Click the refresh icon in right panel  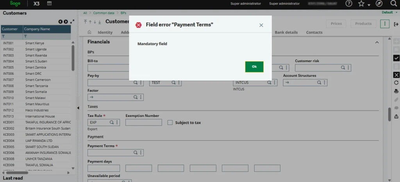pos(396,83)
